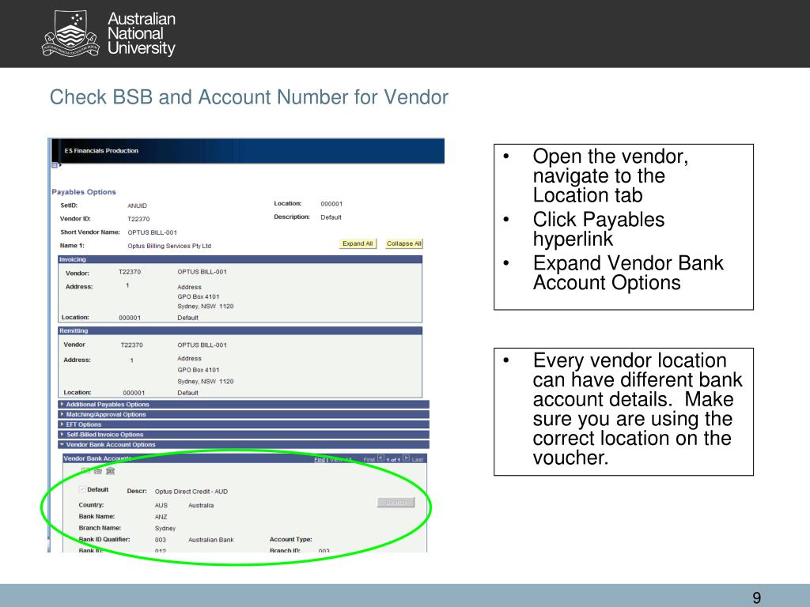
Task: Select Invoicing vendor T22370 value
Action: pyautogui.click(x=130, y=272)
